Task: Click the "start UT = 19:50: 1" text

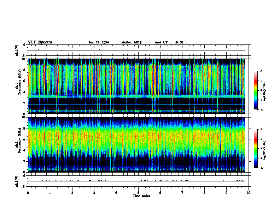Action: pyautogui.click(x=171, y=42)
